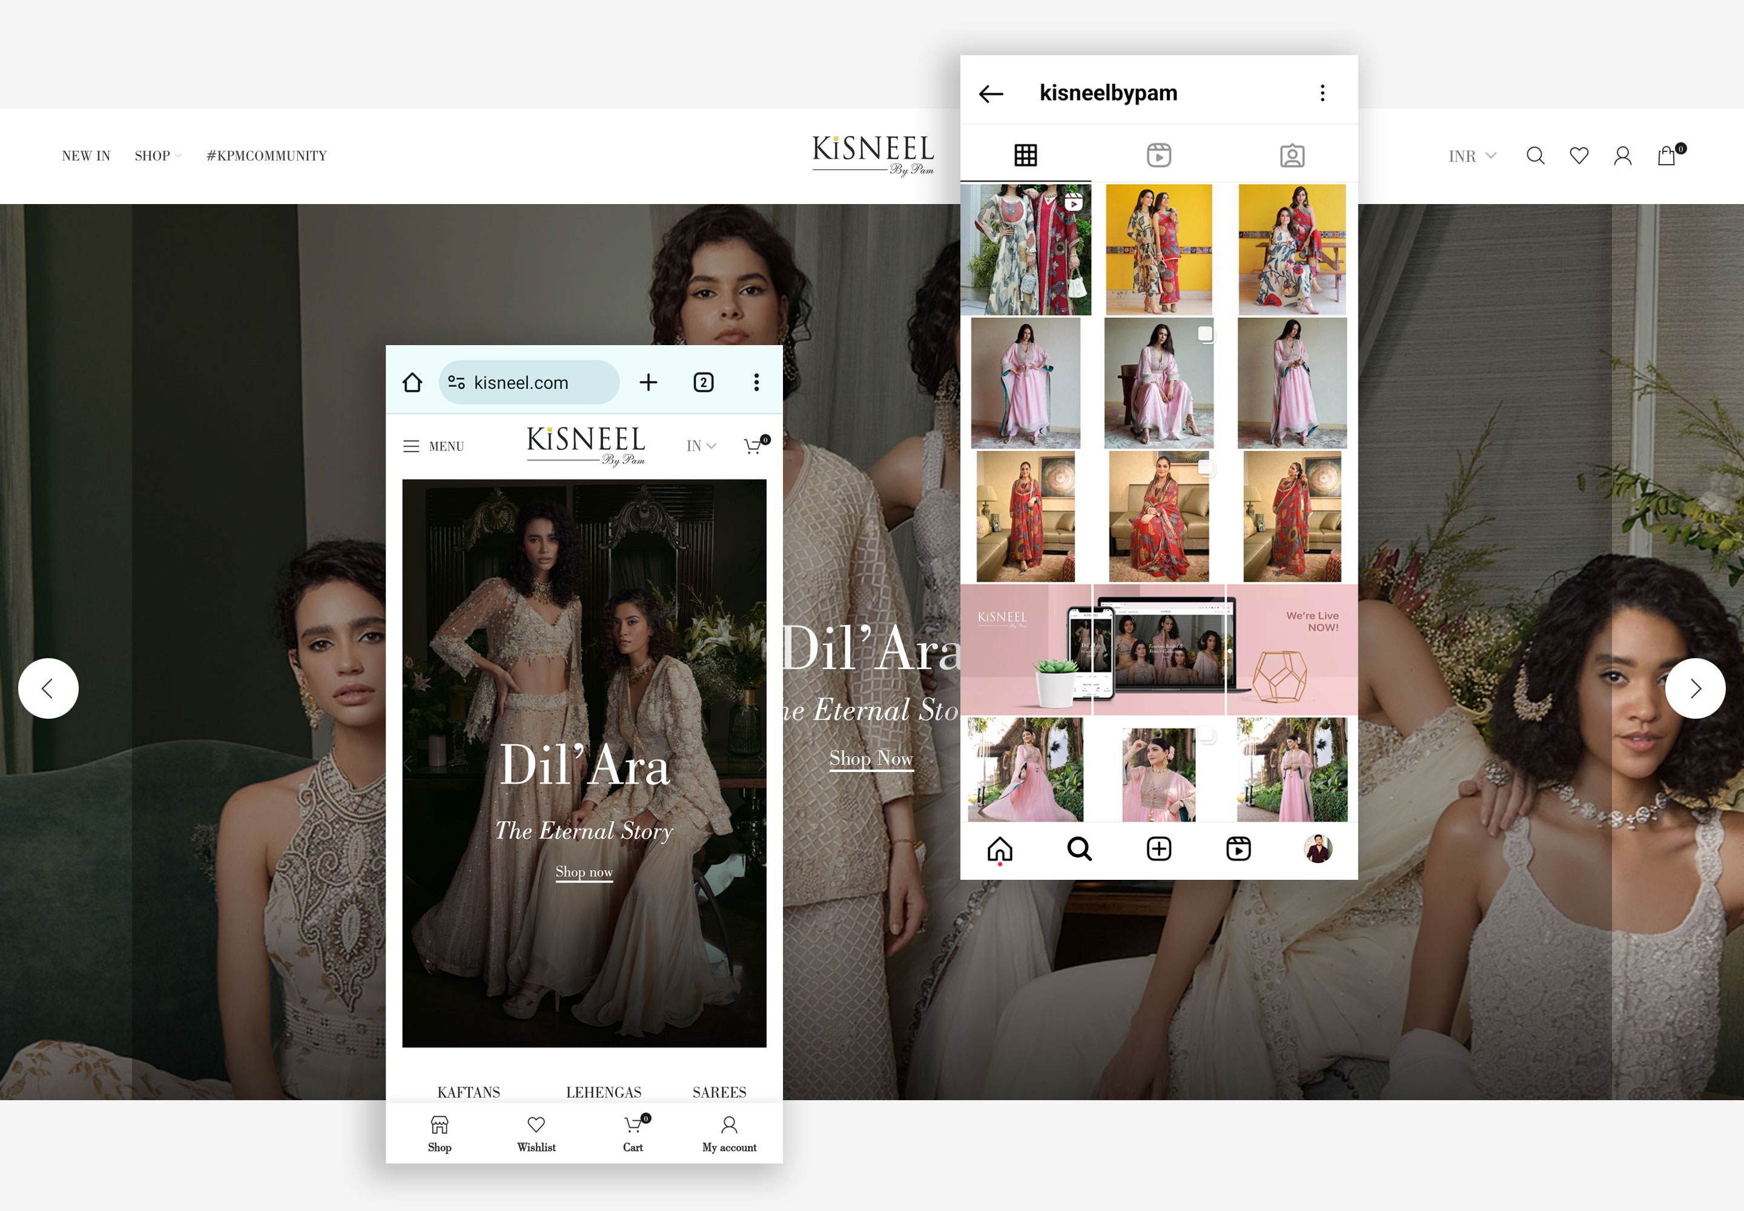Expand INR currency dropdown
Screen dimensions: 1744x1211
point(1473,156)
